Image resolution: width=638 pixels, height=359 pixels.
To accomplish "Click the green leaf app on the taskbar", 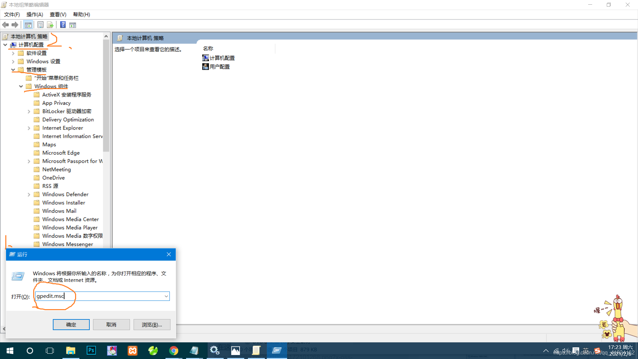I will click(153, 351).
